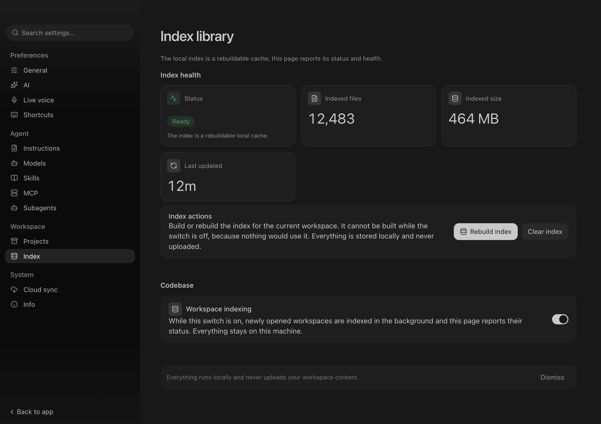Open Cloud sync settings
The height and width of the screenshot is (424, 601).
[70, 290]
